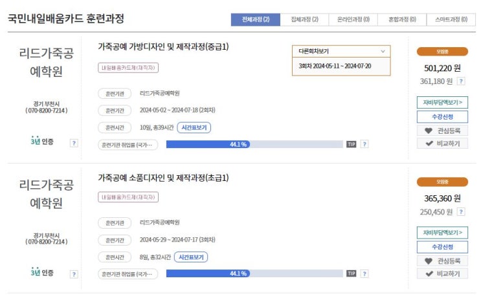481x307 pixels.
Task: Switch to the 온라인과정 (0) tab
Action: [x=353, y=19]
